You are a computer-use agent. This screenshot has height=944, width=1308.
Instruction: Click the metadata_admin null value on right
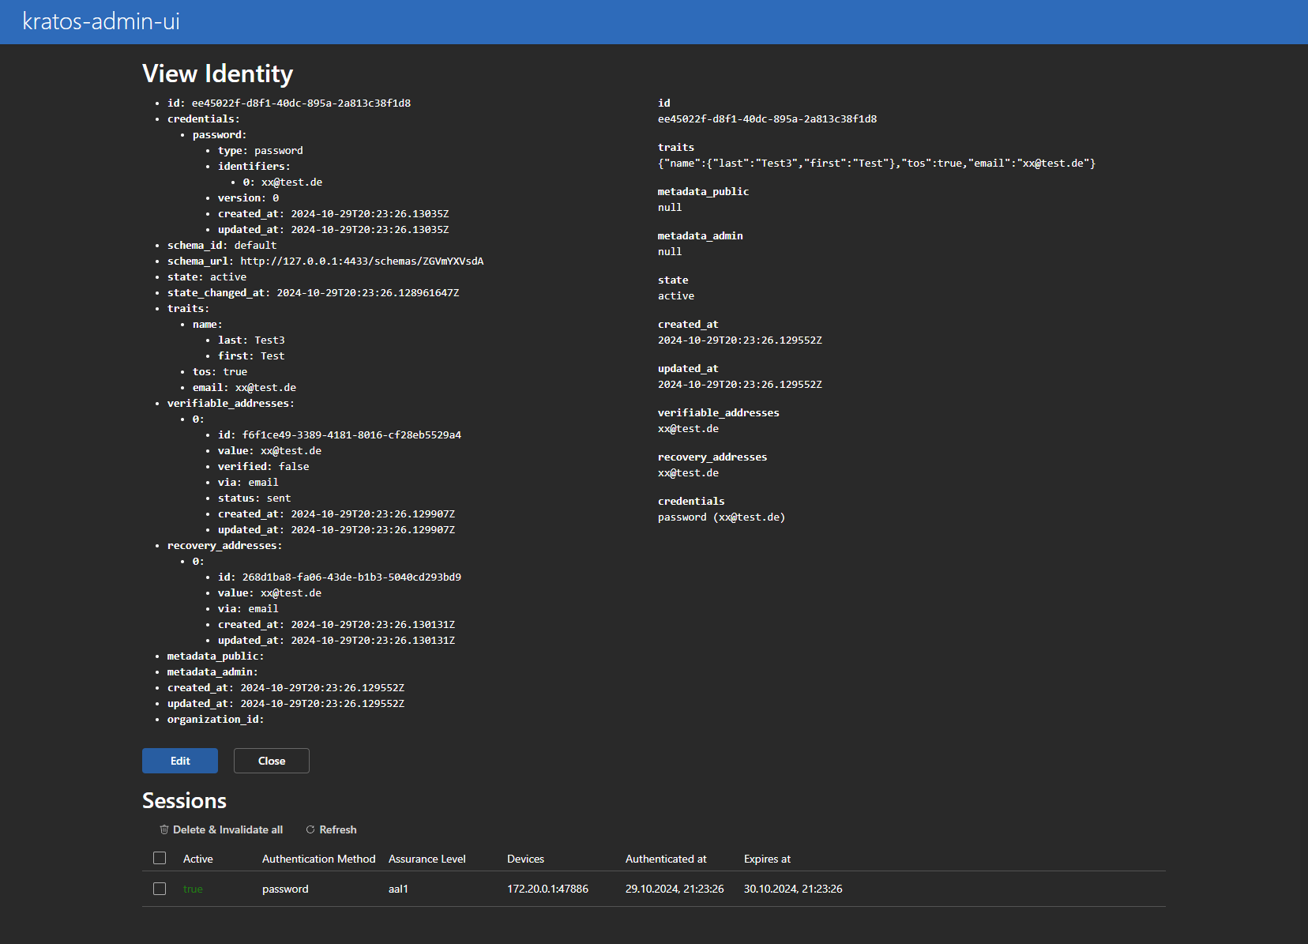point(670,252)
